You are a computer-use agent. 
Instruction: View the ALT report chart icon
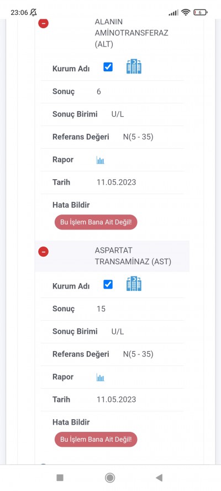click(100, 160)
